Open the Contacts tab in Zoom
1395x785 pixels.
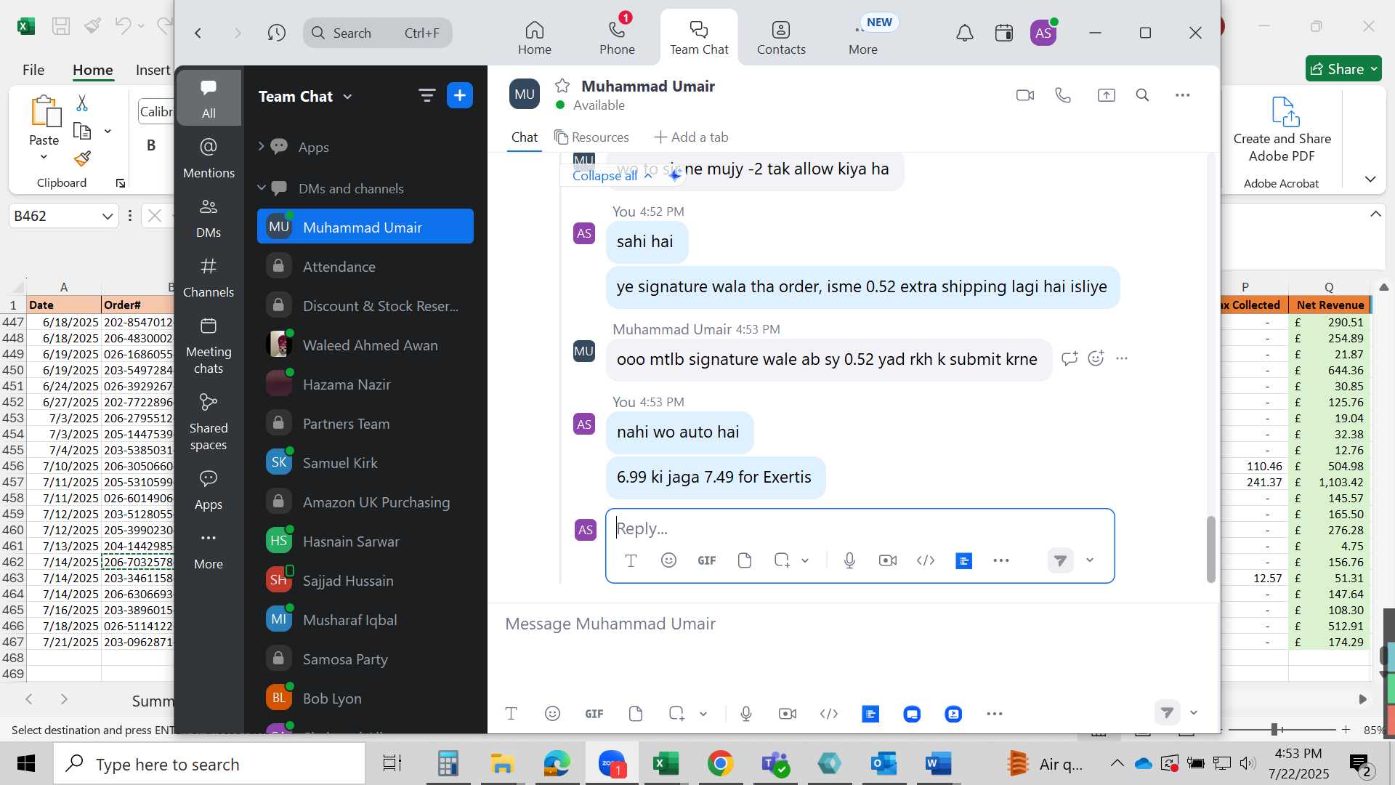click(x=781, y=37)
